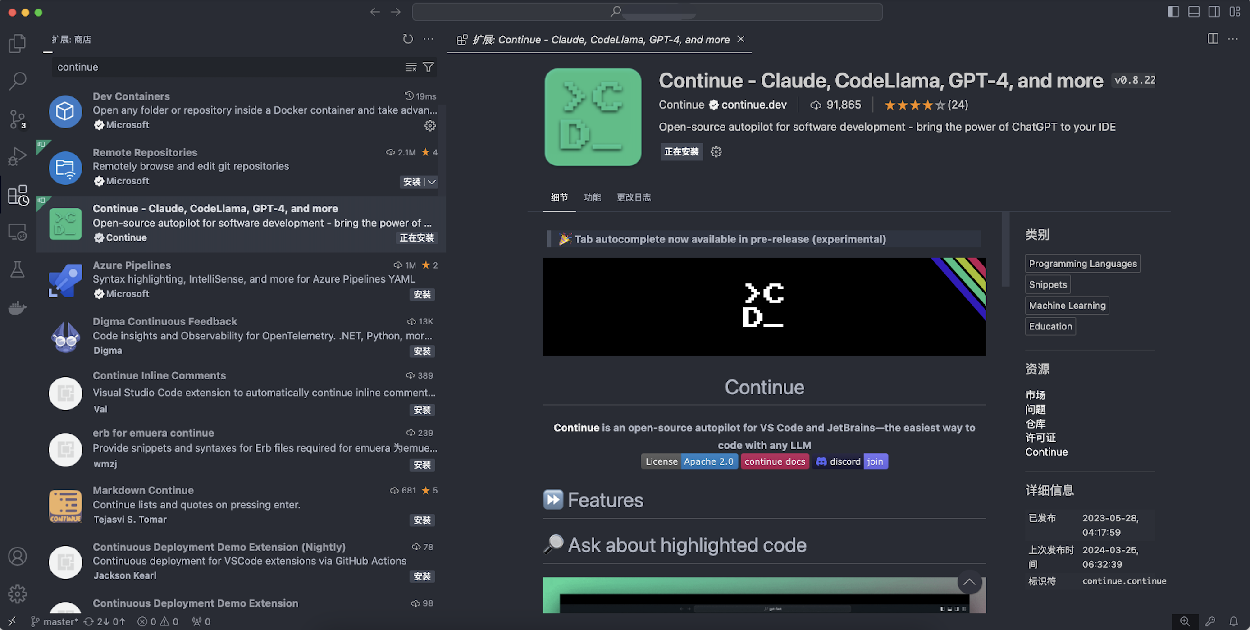This screenshot has height=630, width=1250.
Task: Click the continue docs badge link
Action: tap(775, 461)
